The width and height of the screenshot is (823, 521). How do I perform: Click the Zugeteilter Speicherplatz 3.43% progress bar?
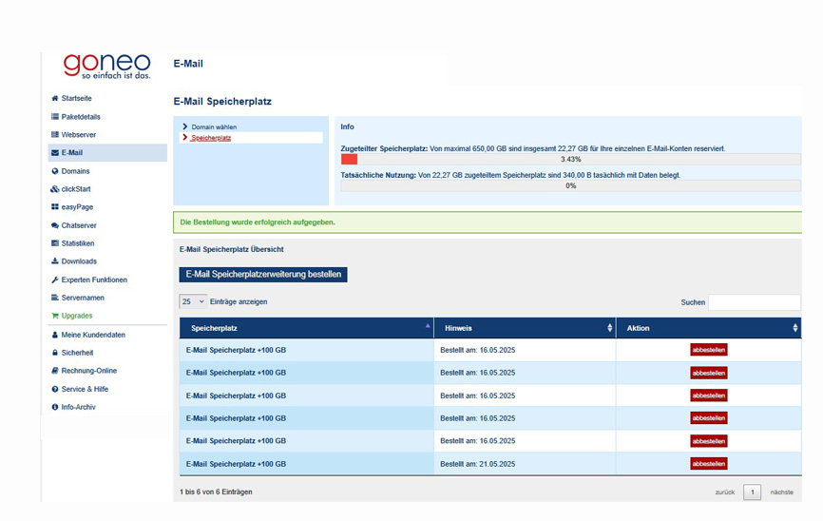[570, 159]
